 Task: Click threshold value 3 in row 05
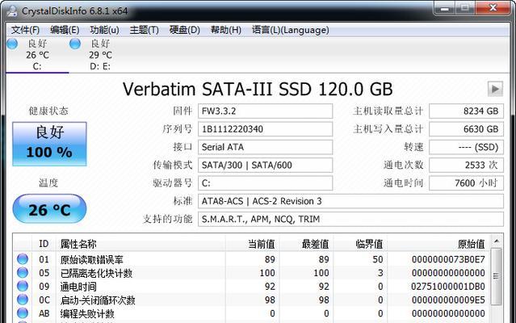point(380,273)
